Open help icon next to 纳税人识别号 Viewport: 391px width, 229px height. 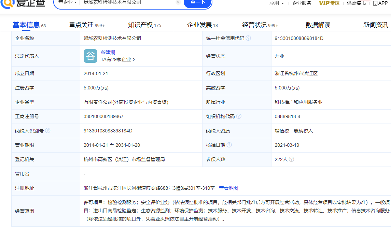[47, 131]
